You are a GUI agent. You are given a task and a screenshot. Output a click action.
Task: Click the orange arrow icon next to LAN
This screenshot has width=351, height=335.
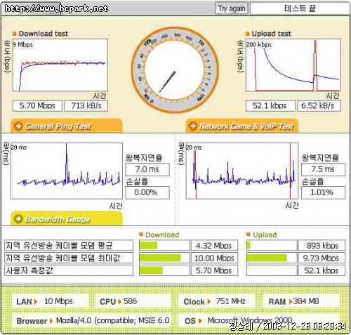point(36,301)
